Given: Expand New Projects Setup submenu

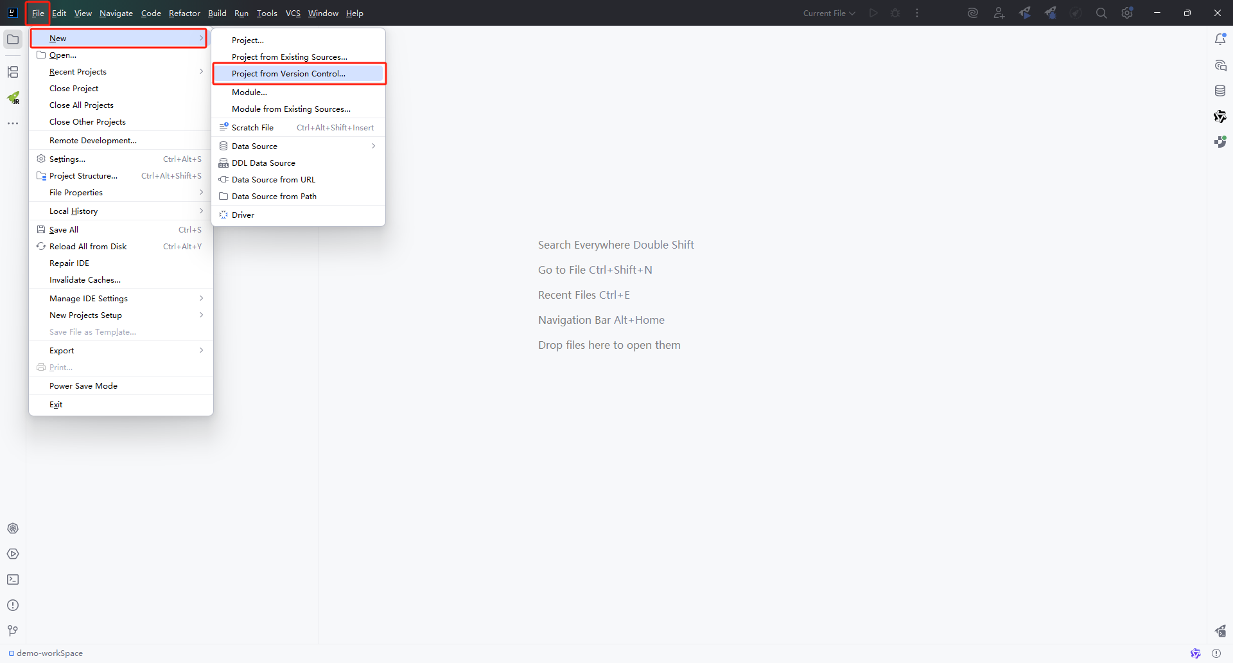Looking at the screenshot, I should pyautogui.click(x=121, y=315).
